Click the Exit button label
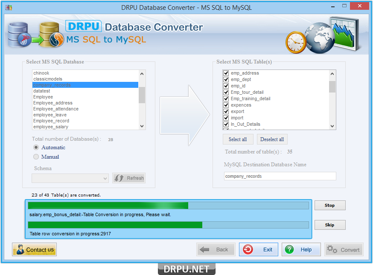The image size is (373, 275). 268,249
